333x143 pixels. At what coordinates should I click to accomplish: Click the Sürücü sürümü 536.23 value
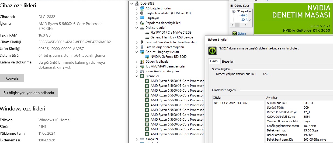click(x=308, y=103)
